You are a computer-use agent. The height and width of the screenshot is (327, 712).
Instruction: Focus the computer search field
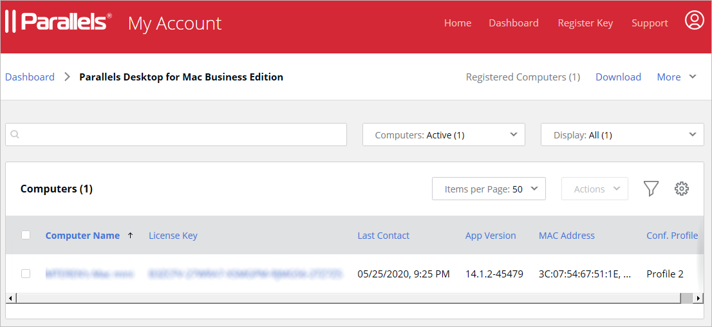(176, 135)
